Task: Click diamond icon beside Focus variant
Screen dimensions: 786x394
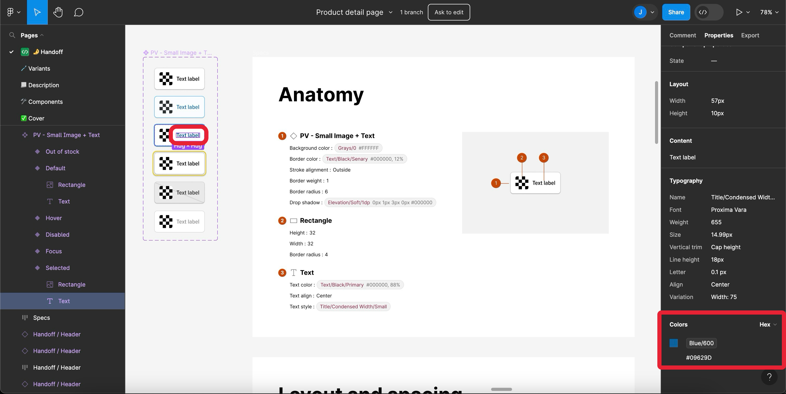Action: click(37, 251)
